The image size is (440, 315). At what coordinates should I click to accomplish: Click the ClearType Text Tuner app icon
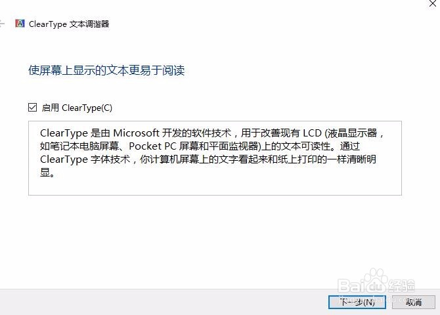click(x=20, y=23)
